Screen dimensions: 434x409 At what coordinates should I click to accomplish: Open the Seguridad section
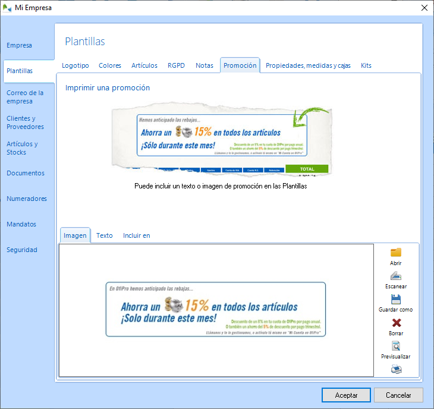pos(22,250)
